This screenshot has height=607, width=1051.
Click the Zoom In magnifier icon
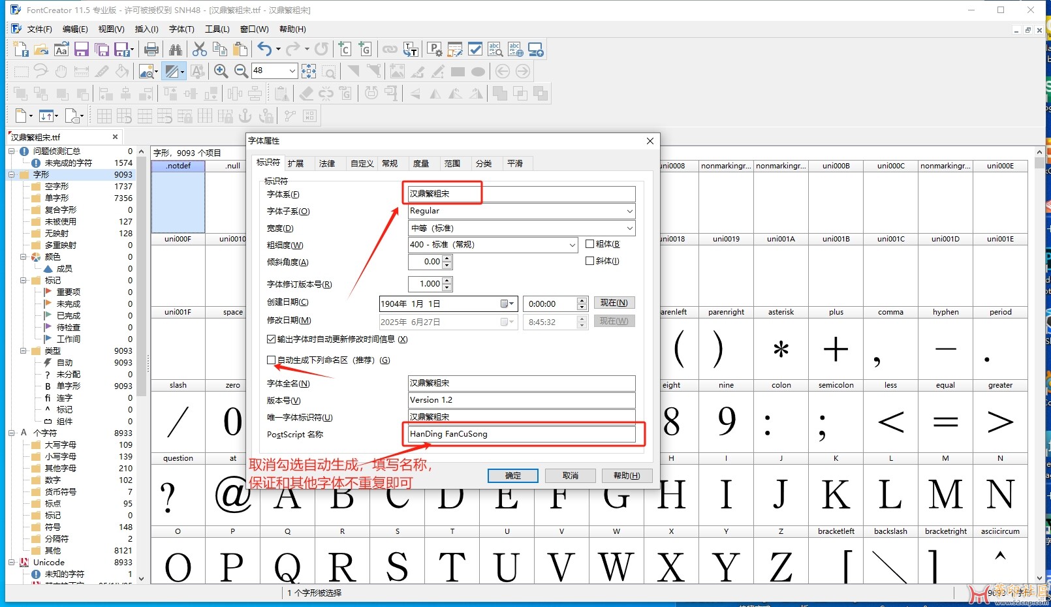pyautogui.click(x=221, y=71)
